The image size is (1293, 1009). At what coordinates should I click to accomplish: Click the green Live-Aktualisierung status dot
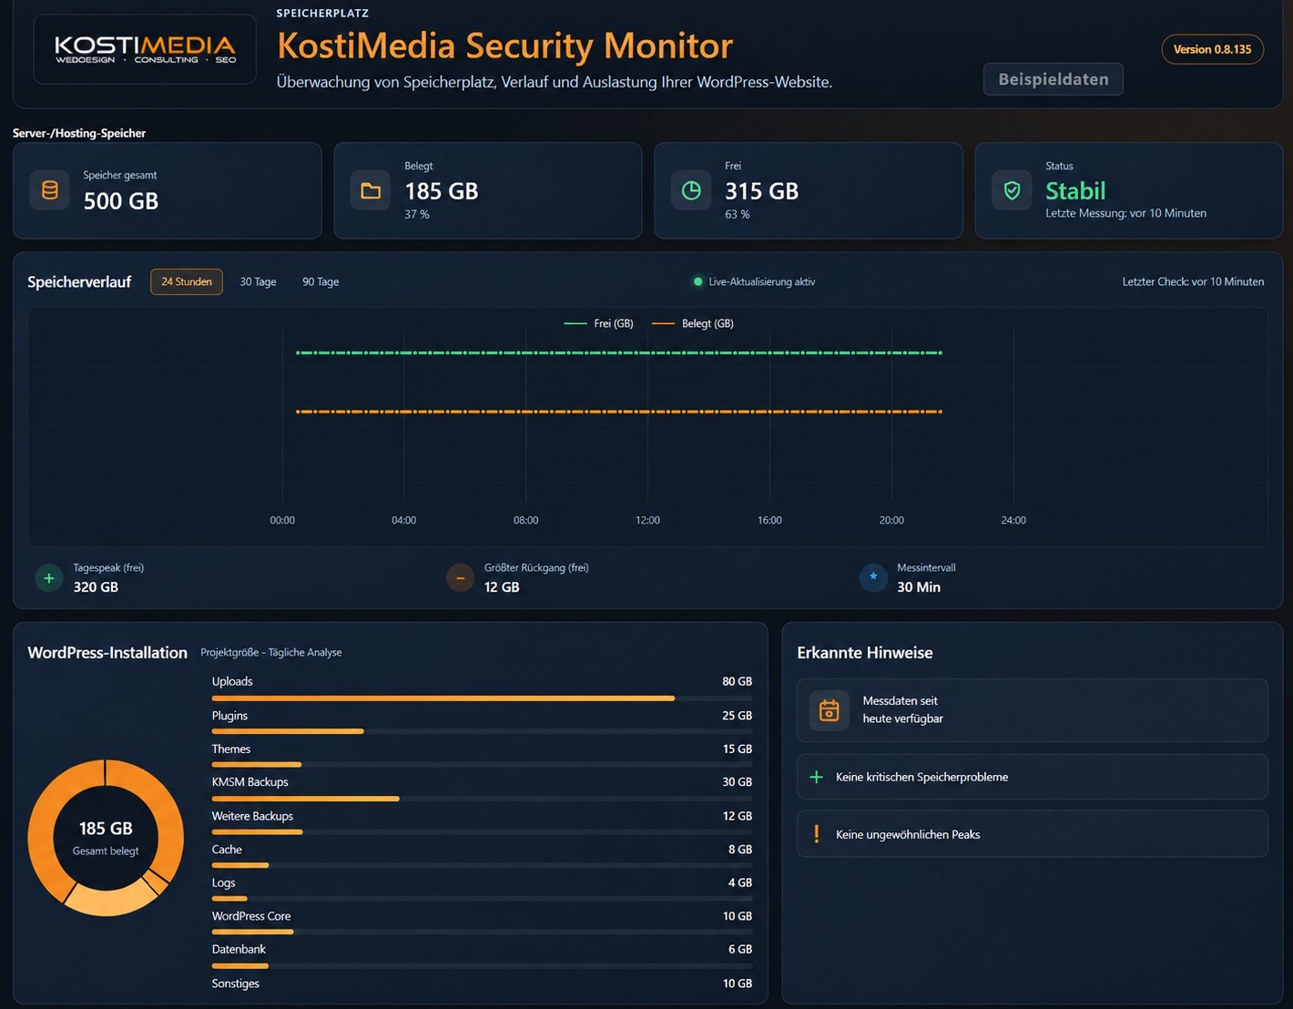[697, 281]
